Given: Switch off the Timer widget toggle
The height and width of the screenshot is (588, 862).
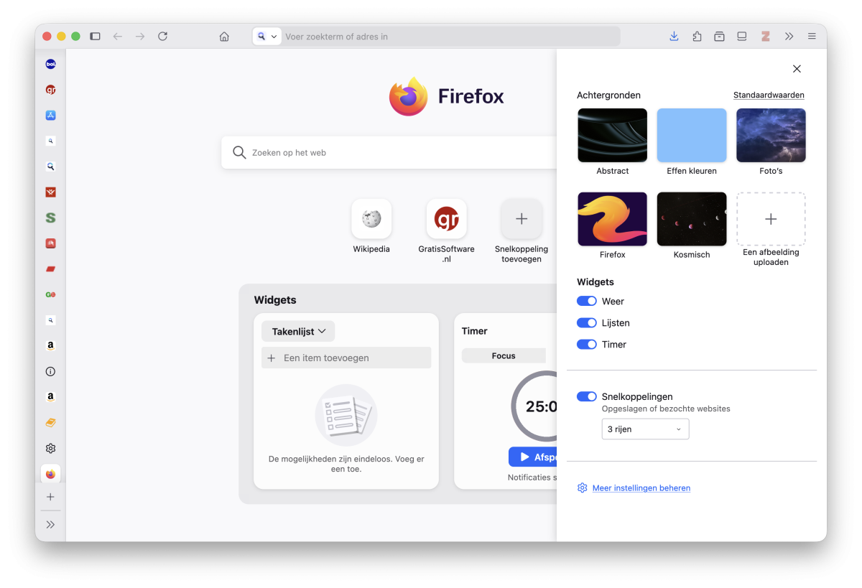Looking at the screenshot, I should pyautogui.click(x=587, y=345).
